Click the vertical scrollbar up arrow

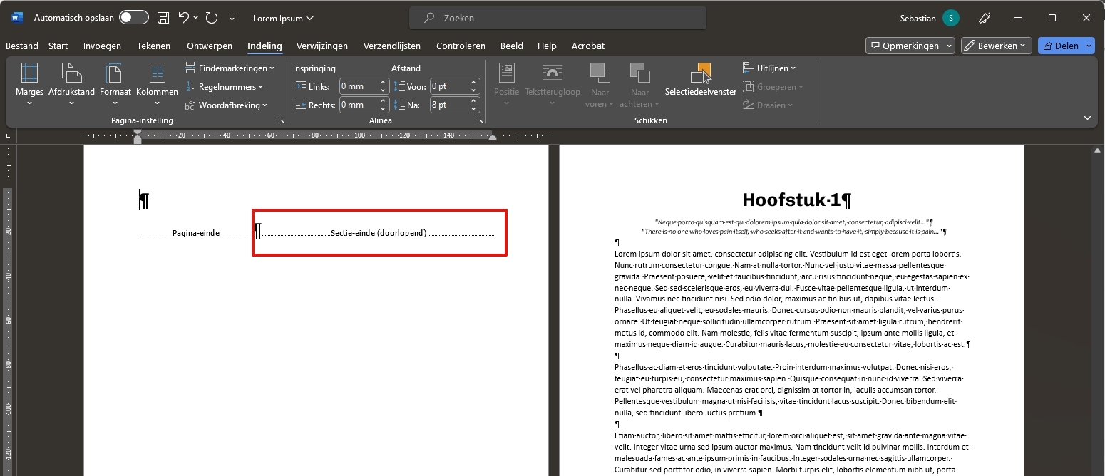pyautogui.click(x=1098, y=150)
